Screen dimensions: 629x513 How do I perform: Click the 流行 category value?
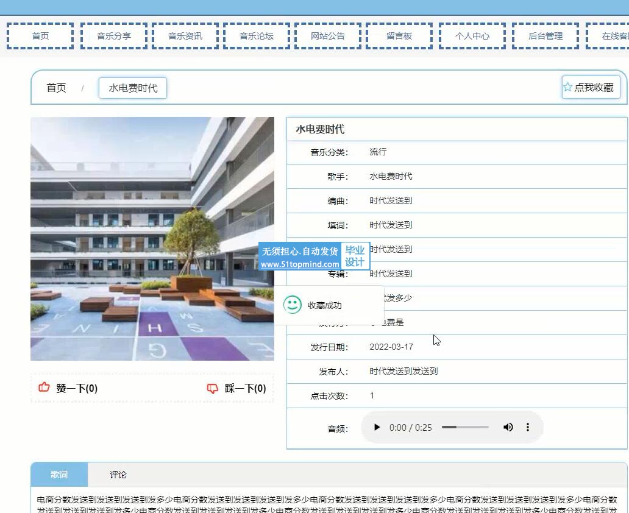378,152
